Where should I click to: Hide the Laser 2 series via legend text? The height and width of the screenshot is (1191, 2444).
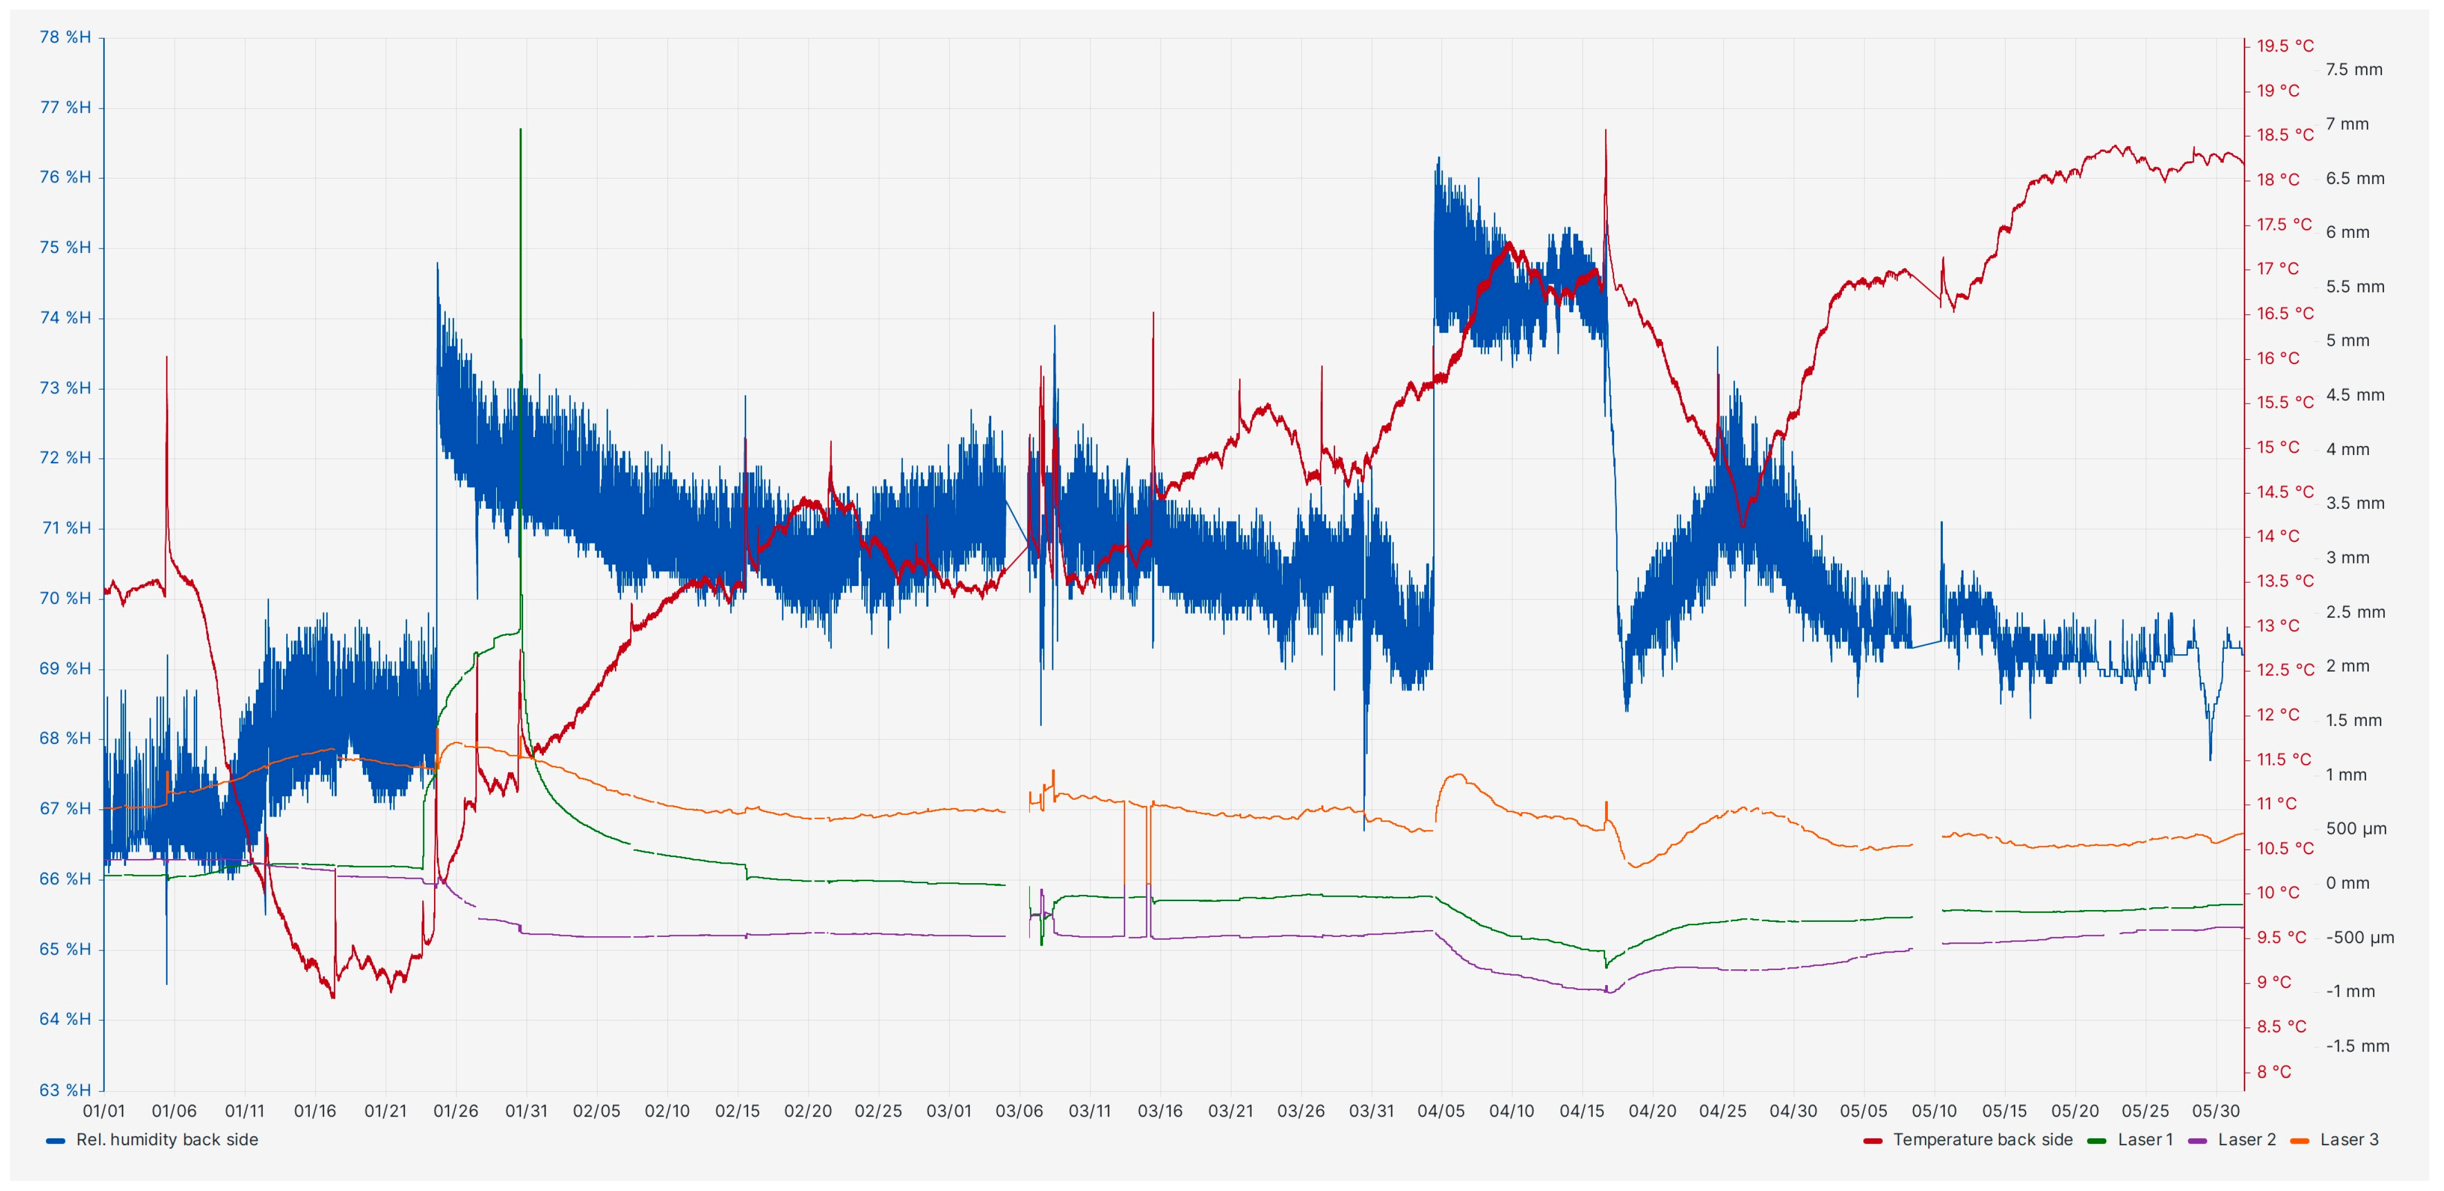pos(2246,1140)
